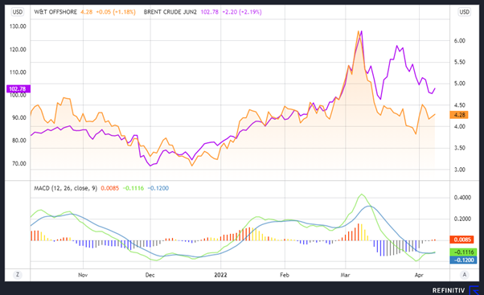Screen dimensions: 484x295
Task: Click the 130.00 left axis label
Action: tap(18, 27)
